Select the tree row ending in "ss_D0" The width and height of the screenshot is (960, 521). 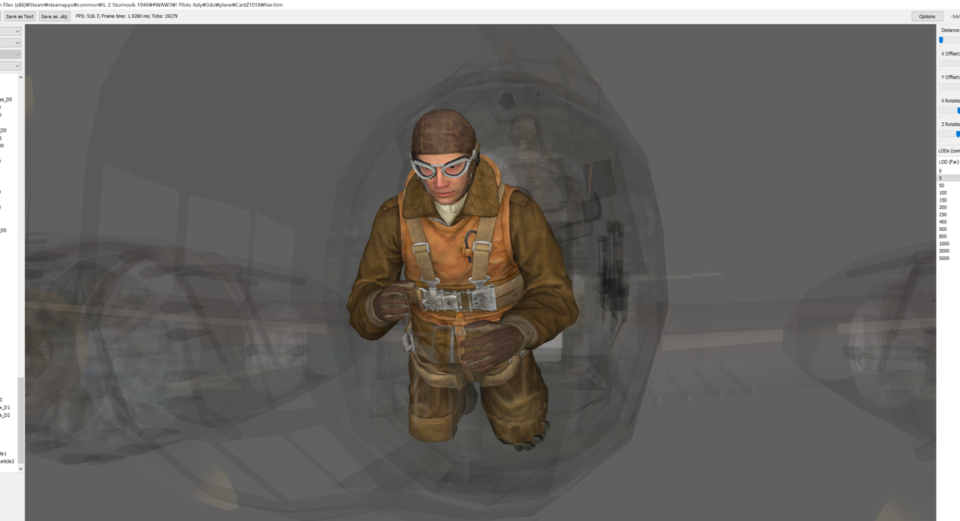pos(6,99)
